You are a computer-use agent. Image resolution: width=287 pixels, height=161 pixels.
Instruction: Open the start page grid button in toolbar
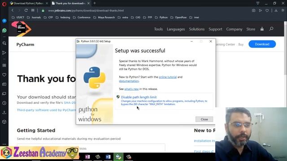33,10
